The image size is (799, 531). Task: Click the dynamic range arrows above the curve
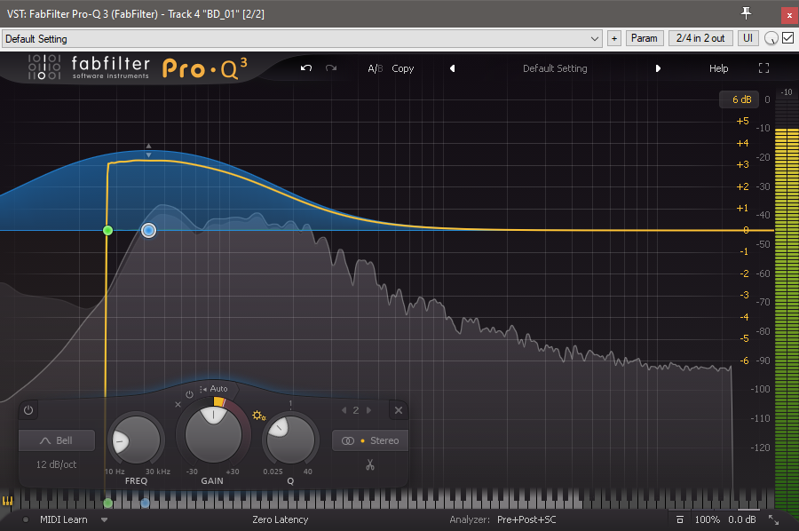pos(148,150)
